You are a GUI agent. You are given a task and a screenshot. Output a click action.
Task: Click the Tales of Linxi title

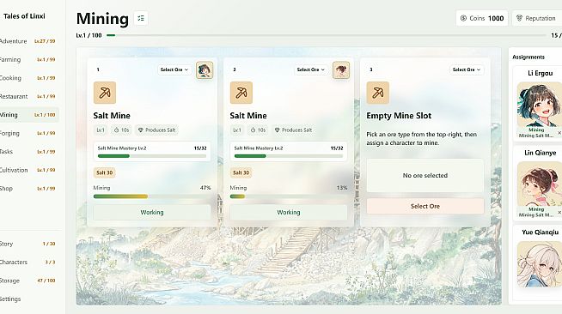24,16
